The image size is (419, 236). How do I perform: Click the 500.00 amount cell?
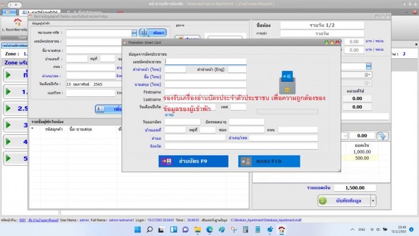point(362,158)
